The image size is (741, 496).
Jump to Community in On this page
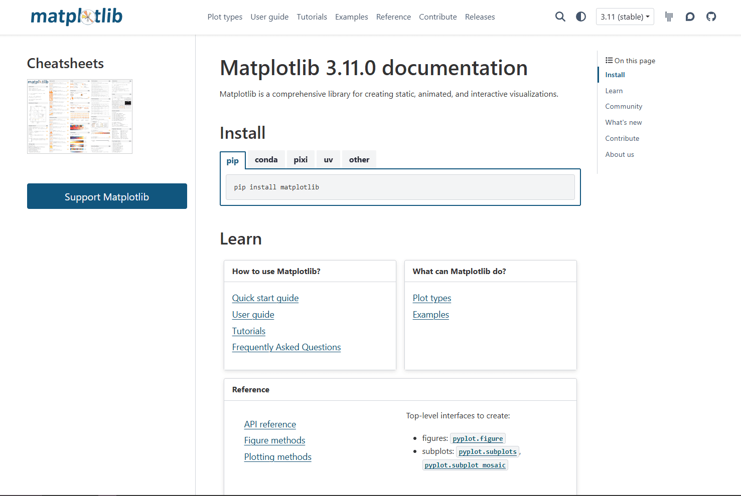point(624,106)
